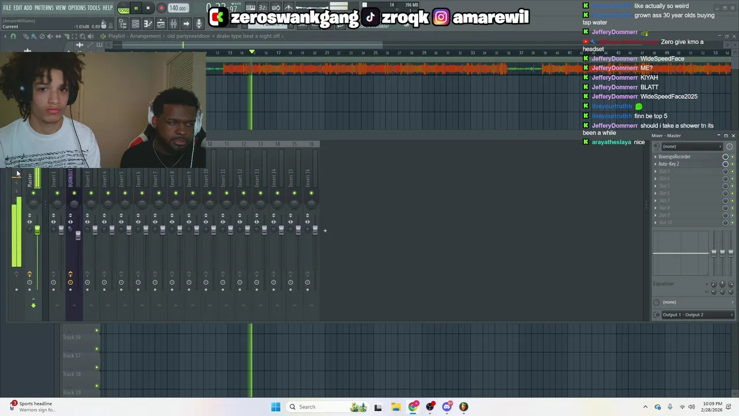Select the playlist Paint brush tool
The image size is (739, 416).
point(34,36)
